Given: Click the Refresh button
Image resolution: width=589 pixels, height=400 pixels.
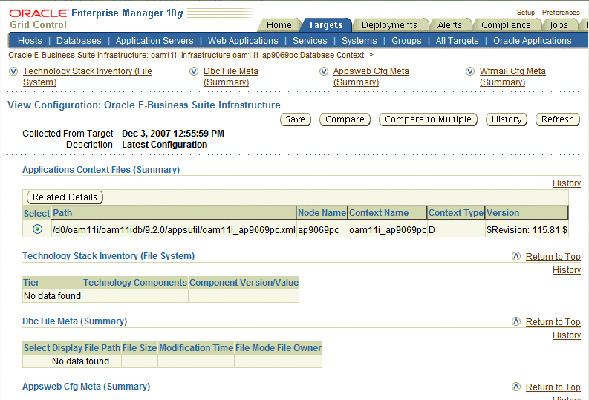Looking at the screenshot, I should pyautogui.click(x=558, y=119).
